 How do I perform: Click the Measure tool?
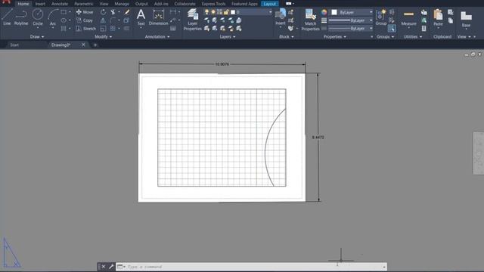point(408,18)
